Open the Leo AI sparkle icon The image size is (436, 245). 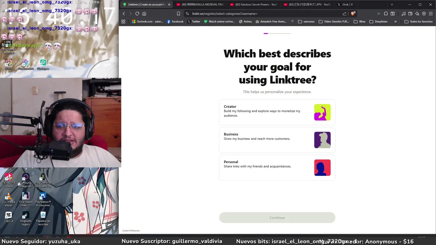click(x=417, y=14)
